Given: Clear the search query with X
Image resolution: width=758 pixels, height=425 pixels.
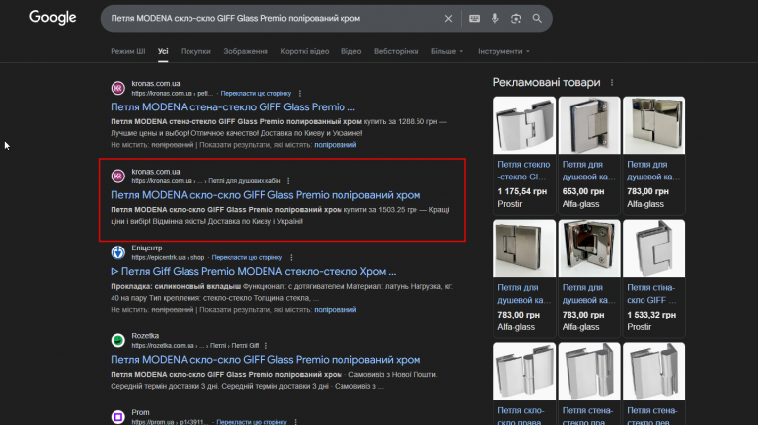Looking at the screenshot, I should (449, 19).
